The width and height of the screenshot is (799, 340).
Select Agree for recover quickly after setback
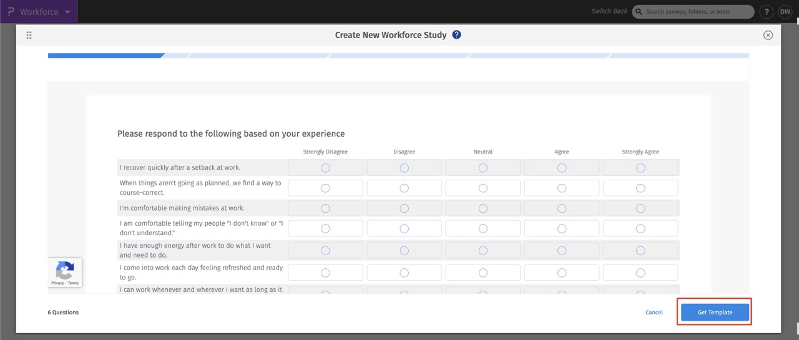562,168
